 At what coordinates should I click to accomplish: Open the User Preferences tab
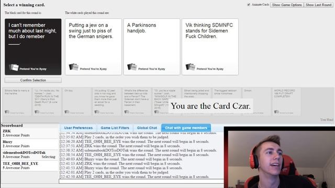tap(78, 128)
